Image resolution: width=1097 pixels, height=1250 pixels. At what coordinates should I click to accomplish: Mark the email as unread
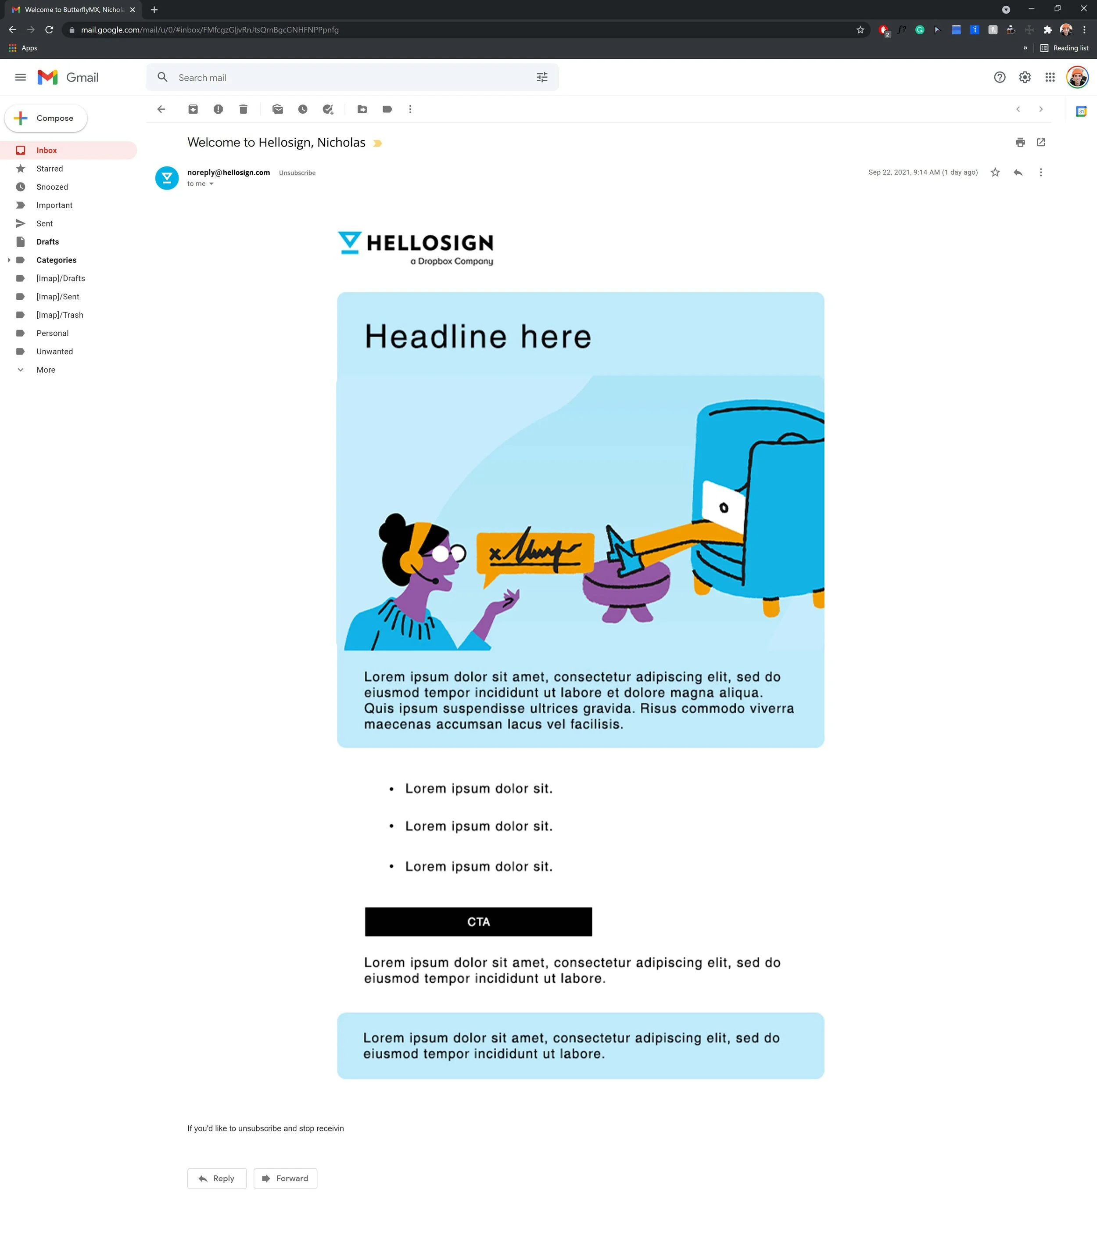coord(278,109)
